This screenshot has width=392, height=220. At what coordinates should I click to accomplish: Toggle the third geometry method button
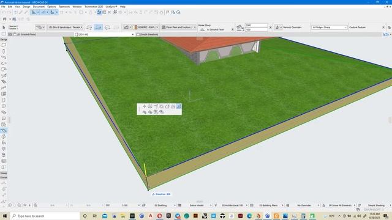click(x=108, y=27)
